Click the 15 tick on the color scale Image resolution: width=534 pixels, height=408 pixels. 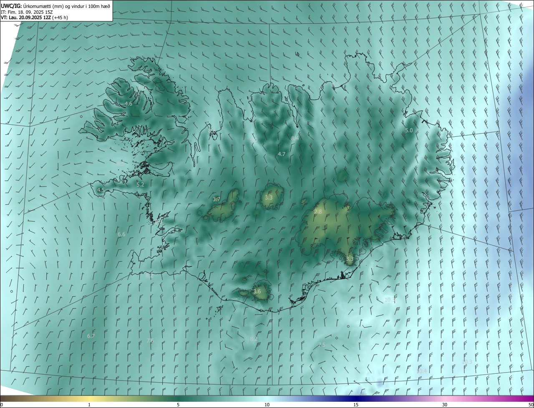(356, 405)
